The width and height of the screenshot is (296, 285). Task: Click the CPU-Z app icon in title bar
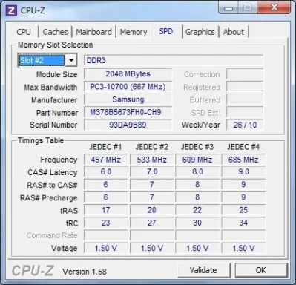point(11,10)
